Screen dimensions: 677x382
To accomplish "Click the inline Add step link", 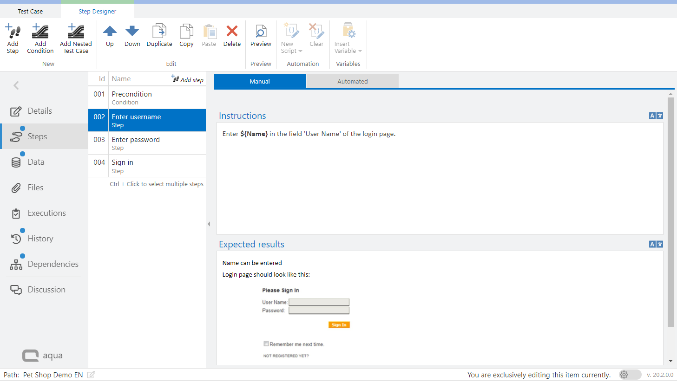I will [x=187, y=79].
